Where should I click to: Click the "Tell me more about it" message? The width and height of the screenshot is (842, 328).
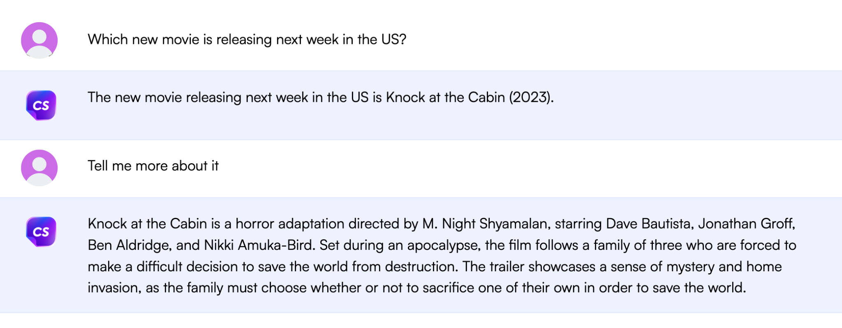point(153,166)
